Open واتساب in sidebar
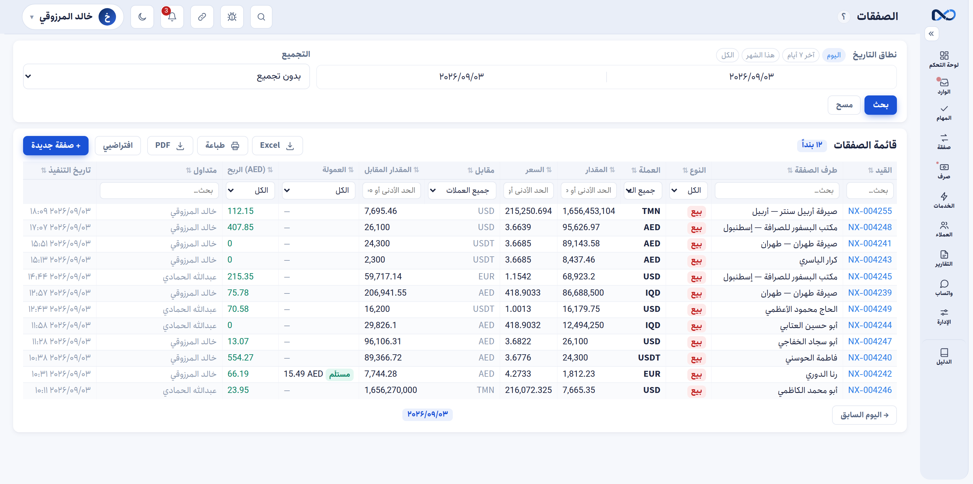The width and height of the screenshot is (973, 484). (x=944, y=288)
